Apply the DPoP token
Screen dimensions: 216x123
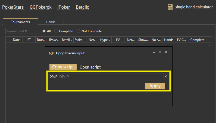155,86
